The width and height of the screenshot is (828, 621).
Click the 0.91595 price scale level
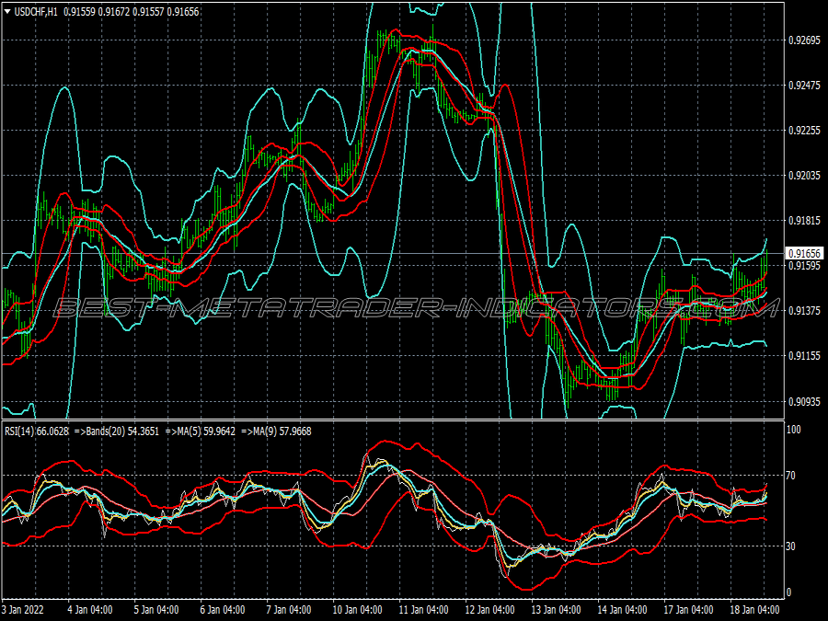click(x=804, y=265)
